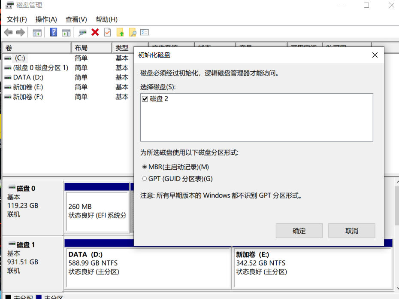Click the Forward arrow toolbar icon
This screenshot has width=399, height=299.
point(21,32)
